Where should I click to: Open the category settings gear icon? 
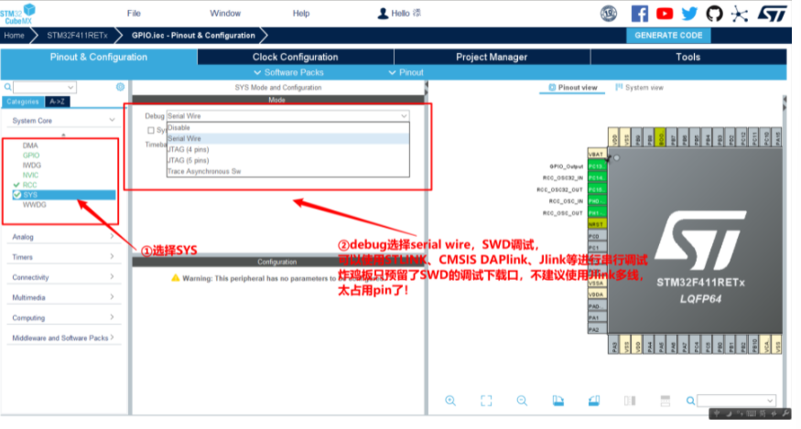tap(120, 87)
